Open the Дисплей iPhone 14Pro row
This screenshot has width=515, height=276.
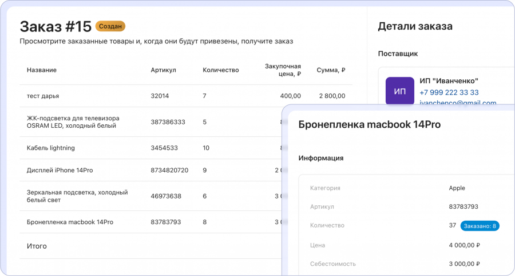[150, 171]
